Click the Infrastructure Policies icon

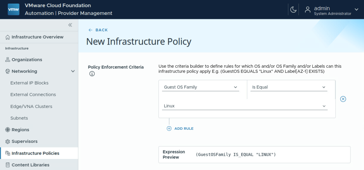pos(8,153)
